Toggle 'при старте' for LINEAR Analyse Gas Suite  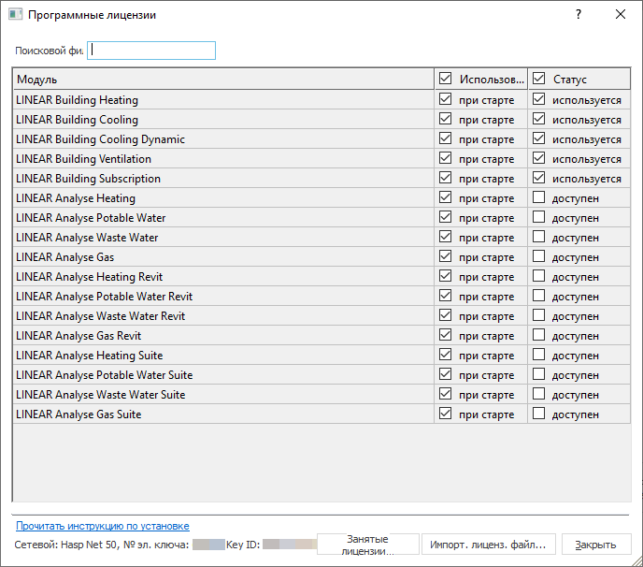pos(446,414)
